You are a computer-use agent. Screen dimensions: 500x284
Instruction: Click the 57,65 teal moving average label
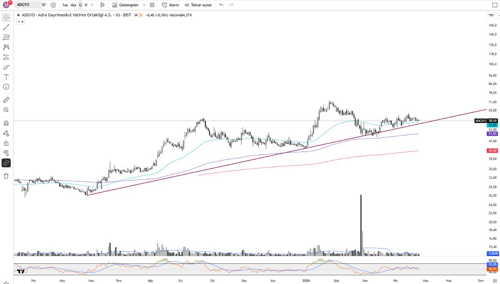pos(492,125)
